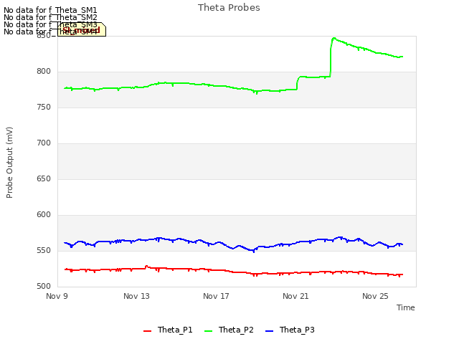Screen dimensions: 459x344
Task: Click the Nov 25 x-axis tick label
Action: [375, 296]
